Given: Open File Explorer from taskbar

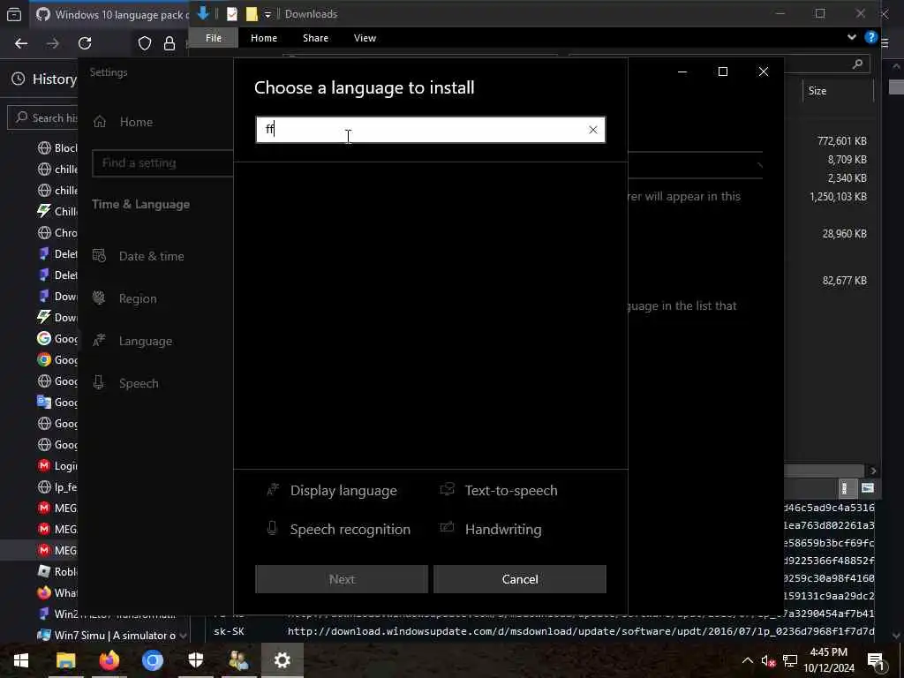Looking at the screenshot, I should (65, 660).
